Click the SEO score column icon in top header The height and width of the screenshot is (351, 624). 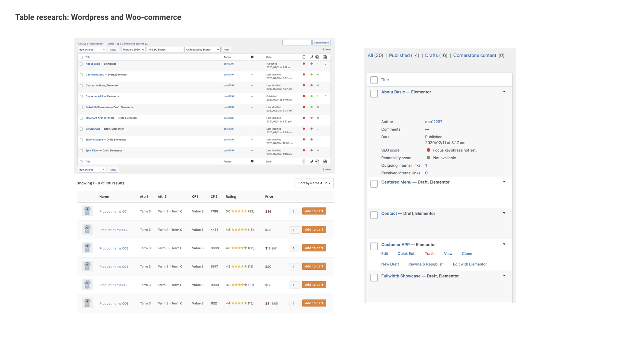tap(304, 57)
